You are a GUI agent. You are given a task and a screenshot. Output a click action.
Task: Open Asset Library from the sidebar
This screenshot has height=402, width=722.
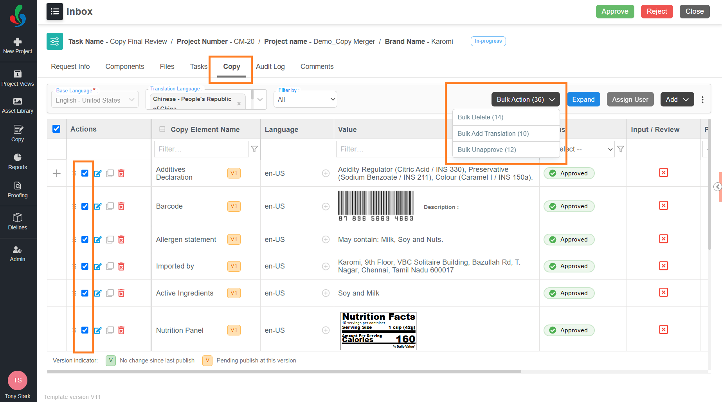(x=18, y=106)
